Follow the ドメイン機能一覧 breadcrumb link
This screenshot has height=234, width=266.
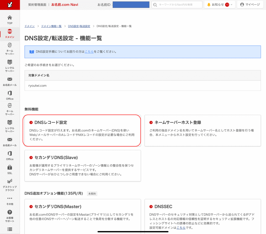pos(51,26)
